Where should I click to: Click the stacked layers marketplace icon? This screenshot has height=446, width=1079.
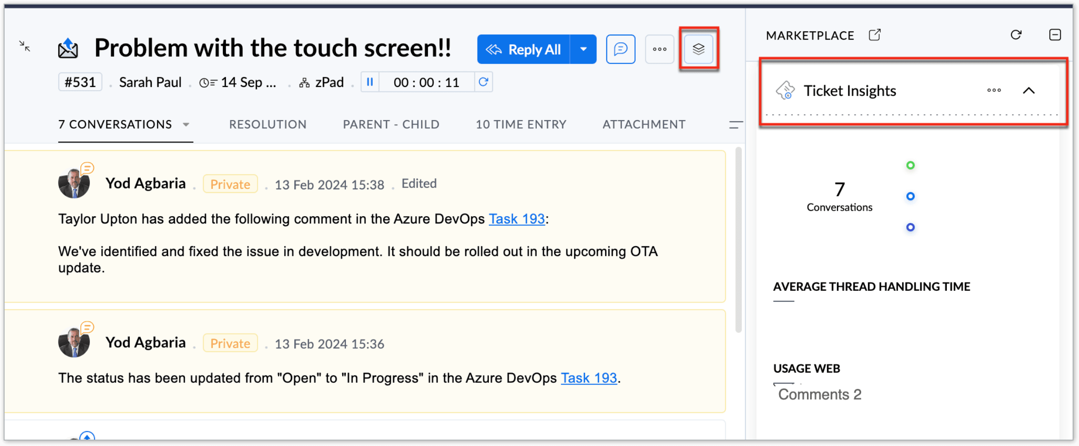[x=699, y=49]
